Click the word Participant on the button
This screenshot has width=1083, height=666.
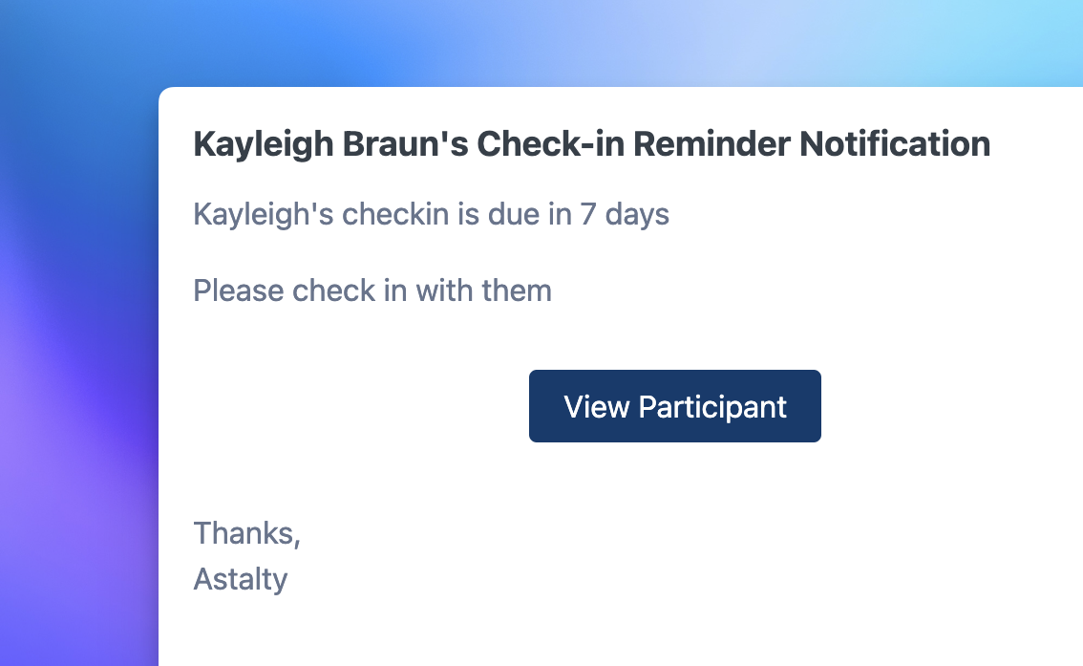(x=712, y=406)
